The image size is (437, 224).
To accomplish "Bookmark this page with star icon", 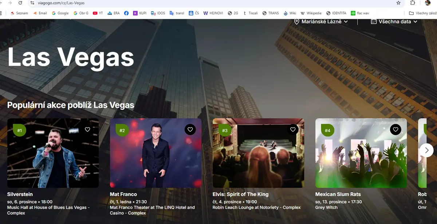I will click(398, 3).
